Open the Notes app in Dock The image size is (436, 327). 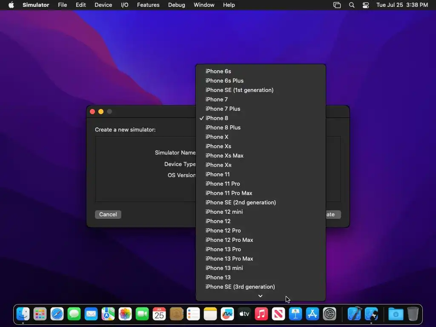[210, 314]
